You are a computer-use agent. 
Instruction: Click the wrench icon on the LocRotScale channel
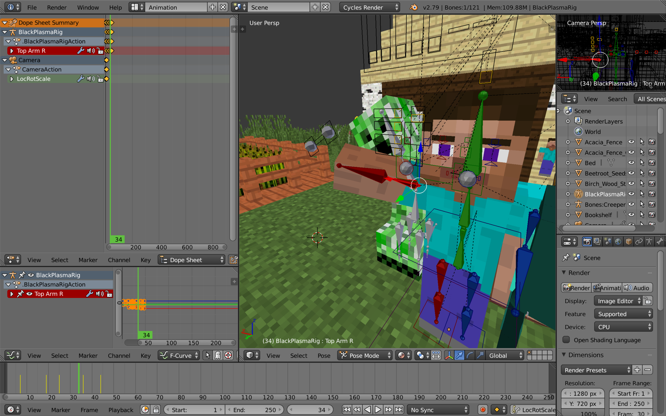coord(80,79)
